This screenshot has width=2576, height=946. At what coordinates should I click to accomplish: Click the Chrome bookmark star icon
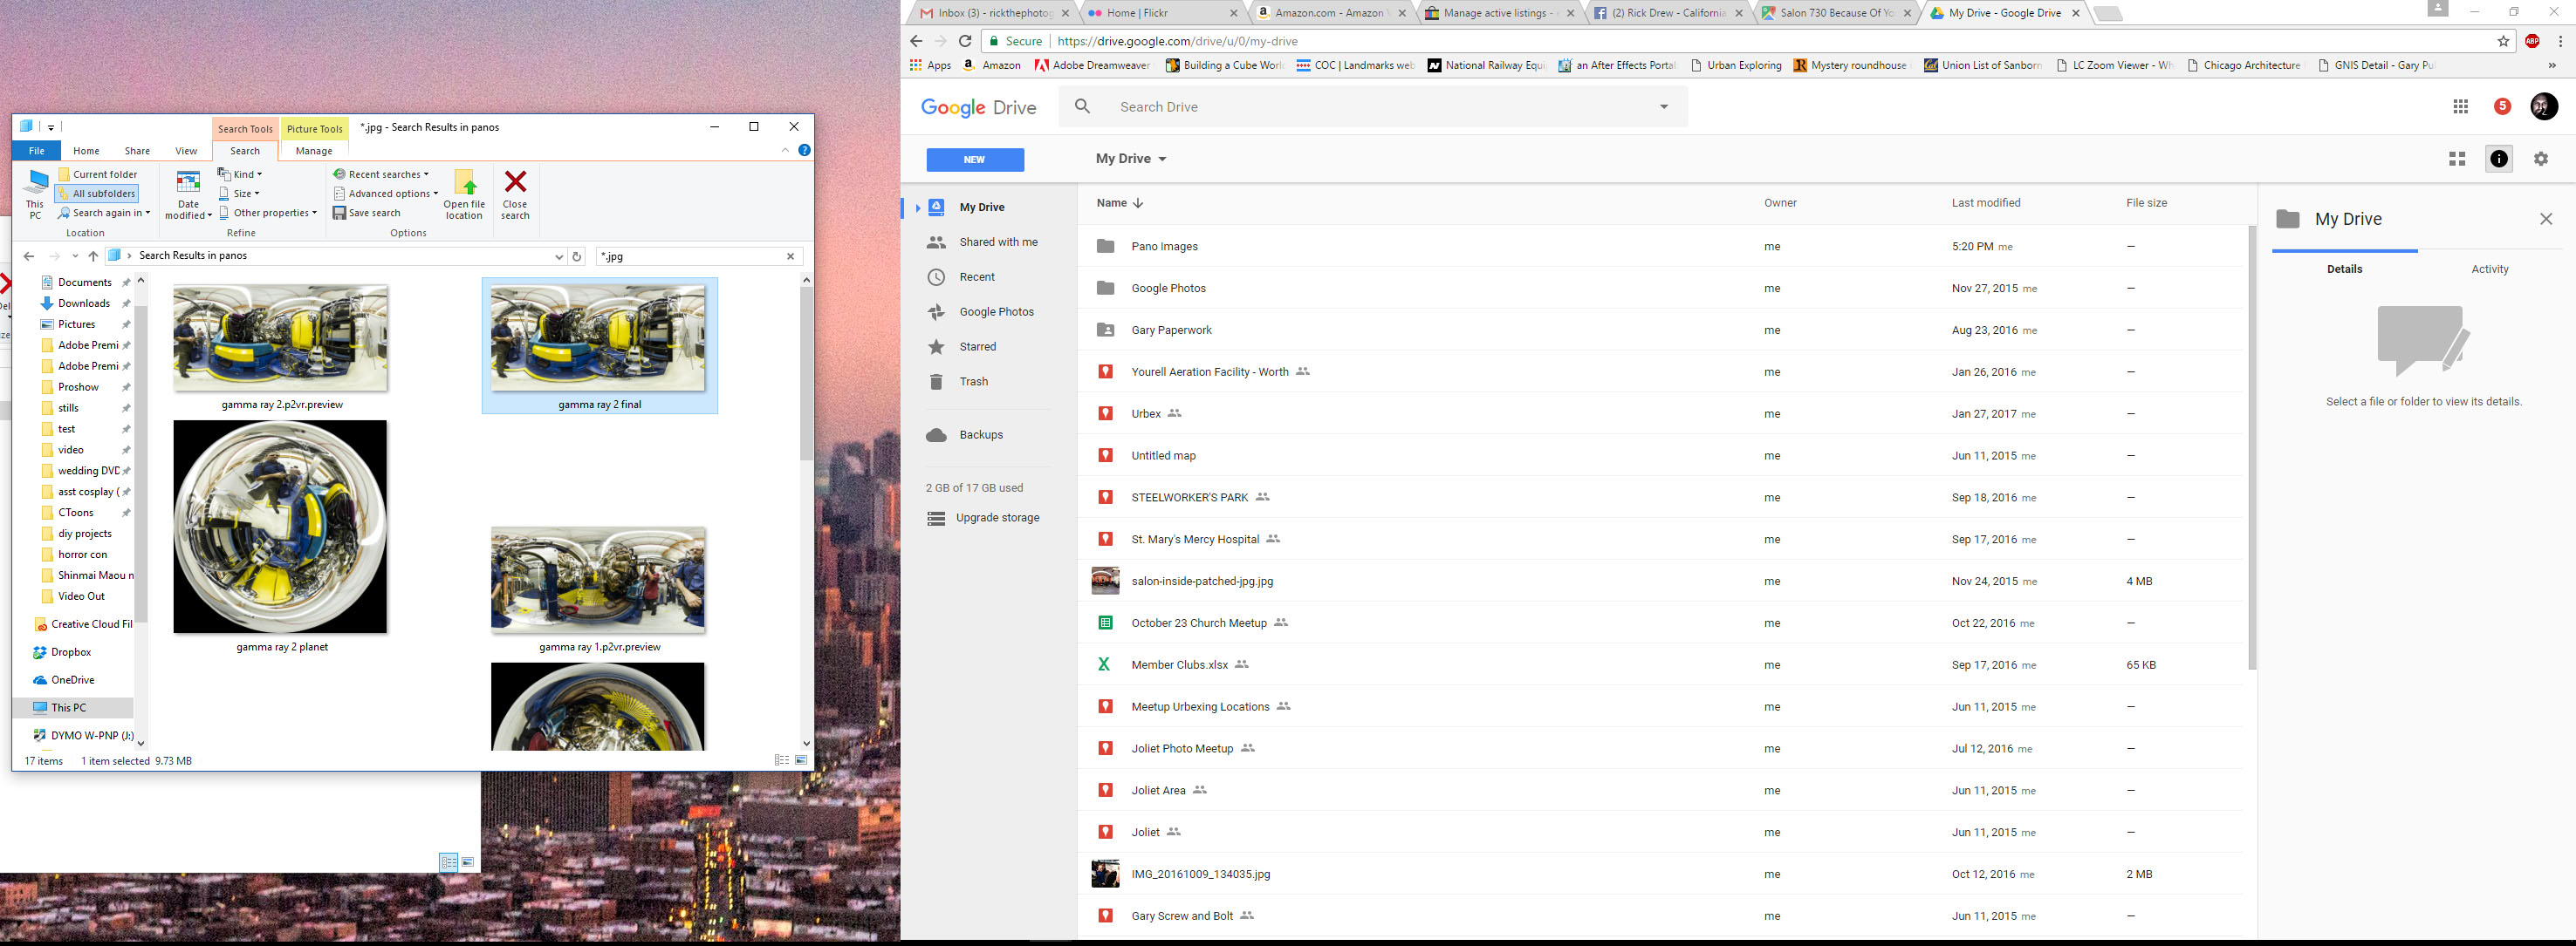click(2503, 41)
